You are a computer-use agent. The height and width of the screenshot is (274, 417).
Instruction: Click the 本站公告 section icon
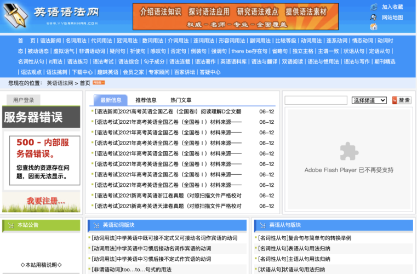coord(10,225)
